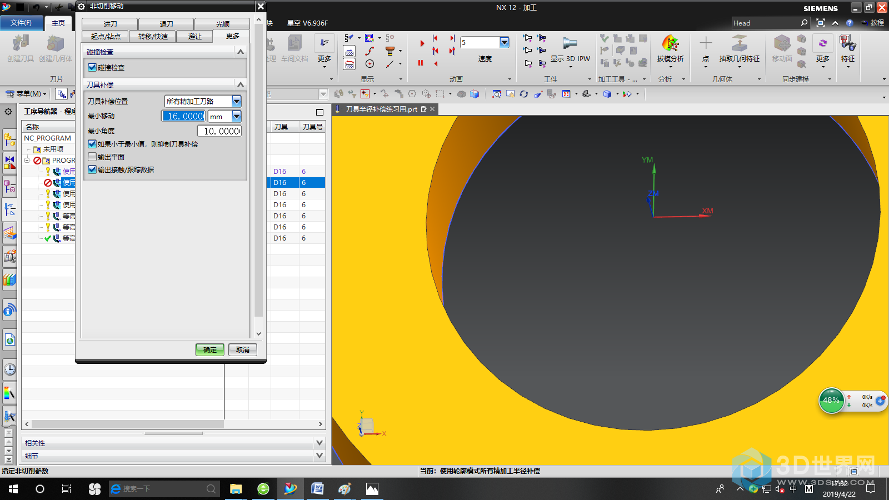Open the animation speed dropdown
Screen dimensions: 889x500
(505, 42)
